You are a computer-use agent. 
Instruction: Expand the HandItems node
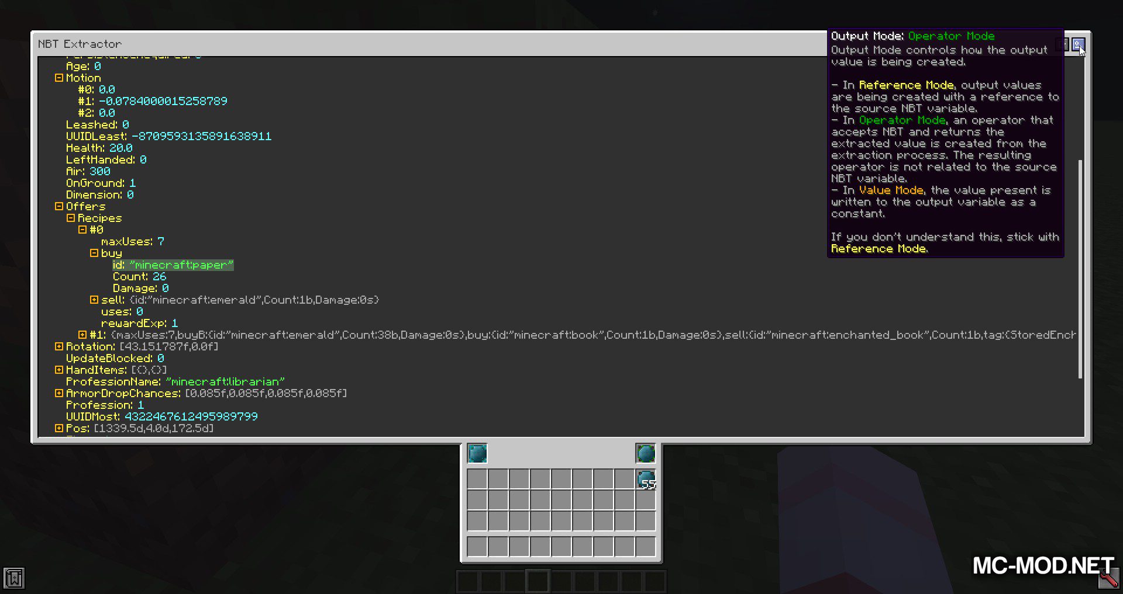59,370
